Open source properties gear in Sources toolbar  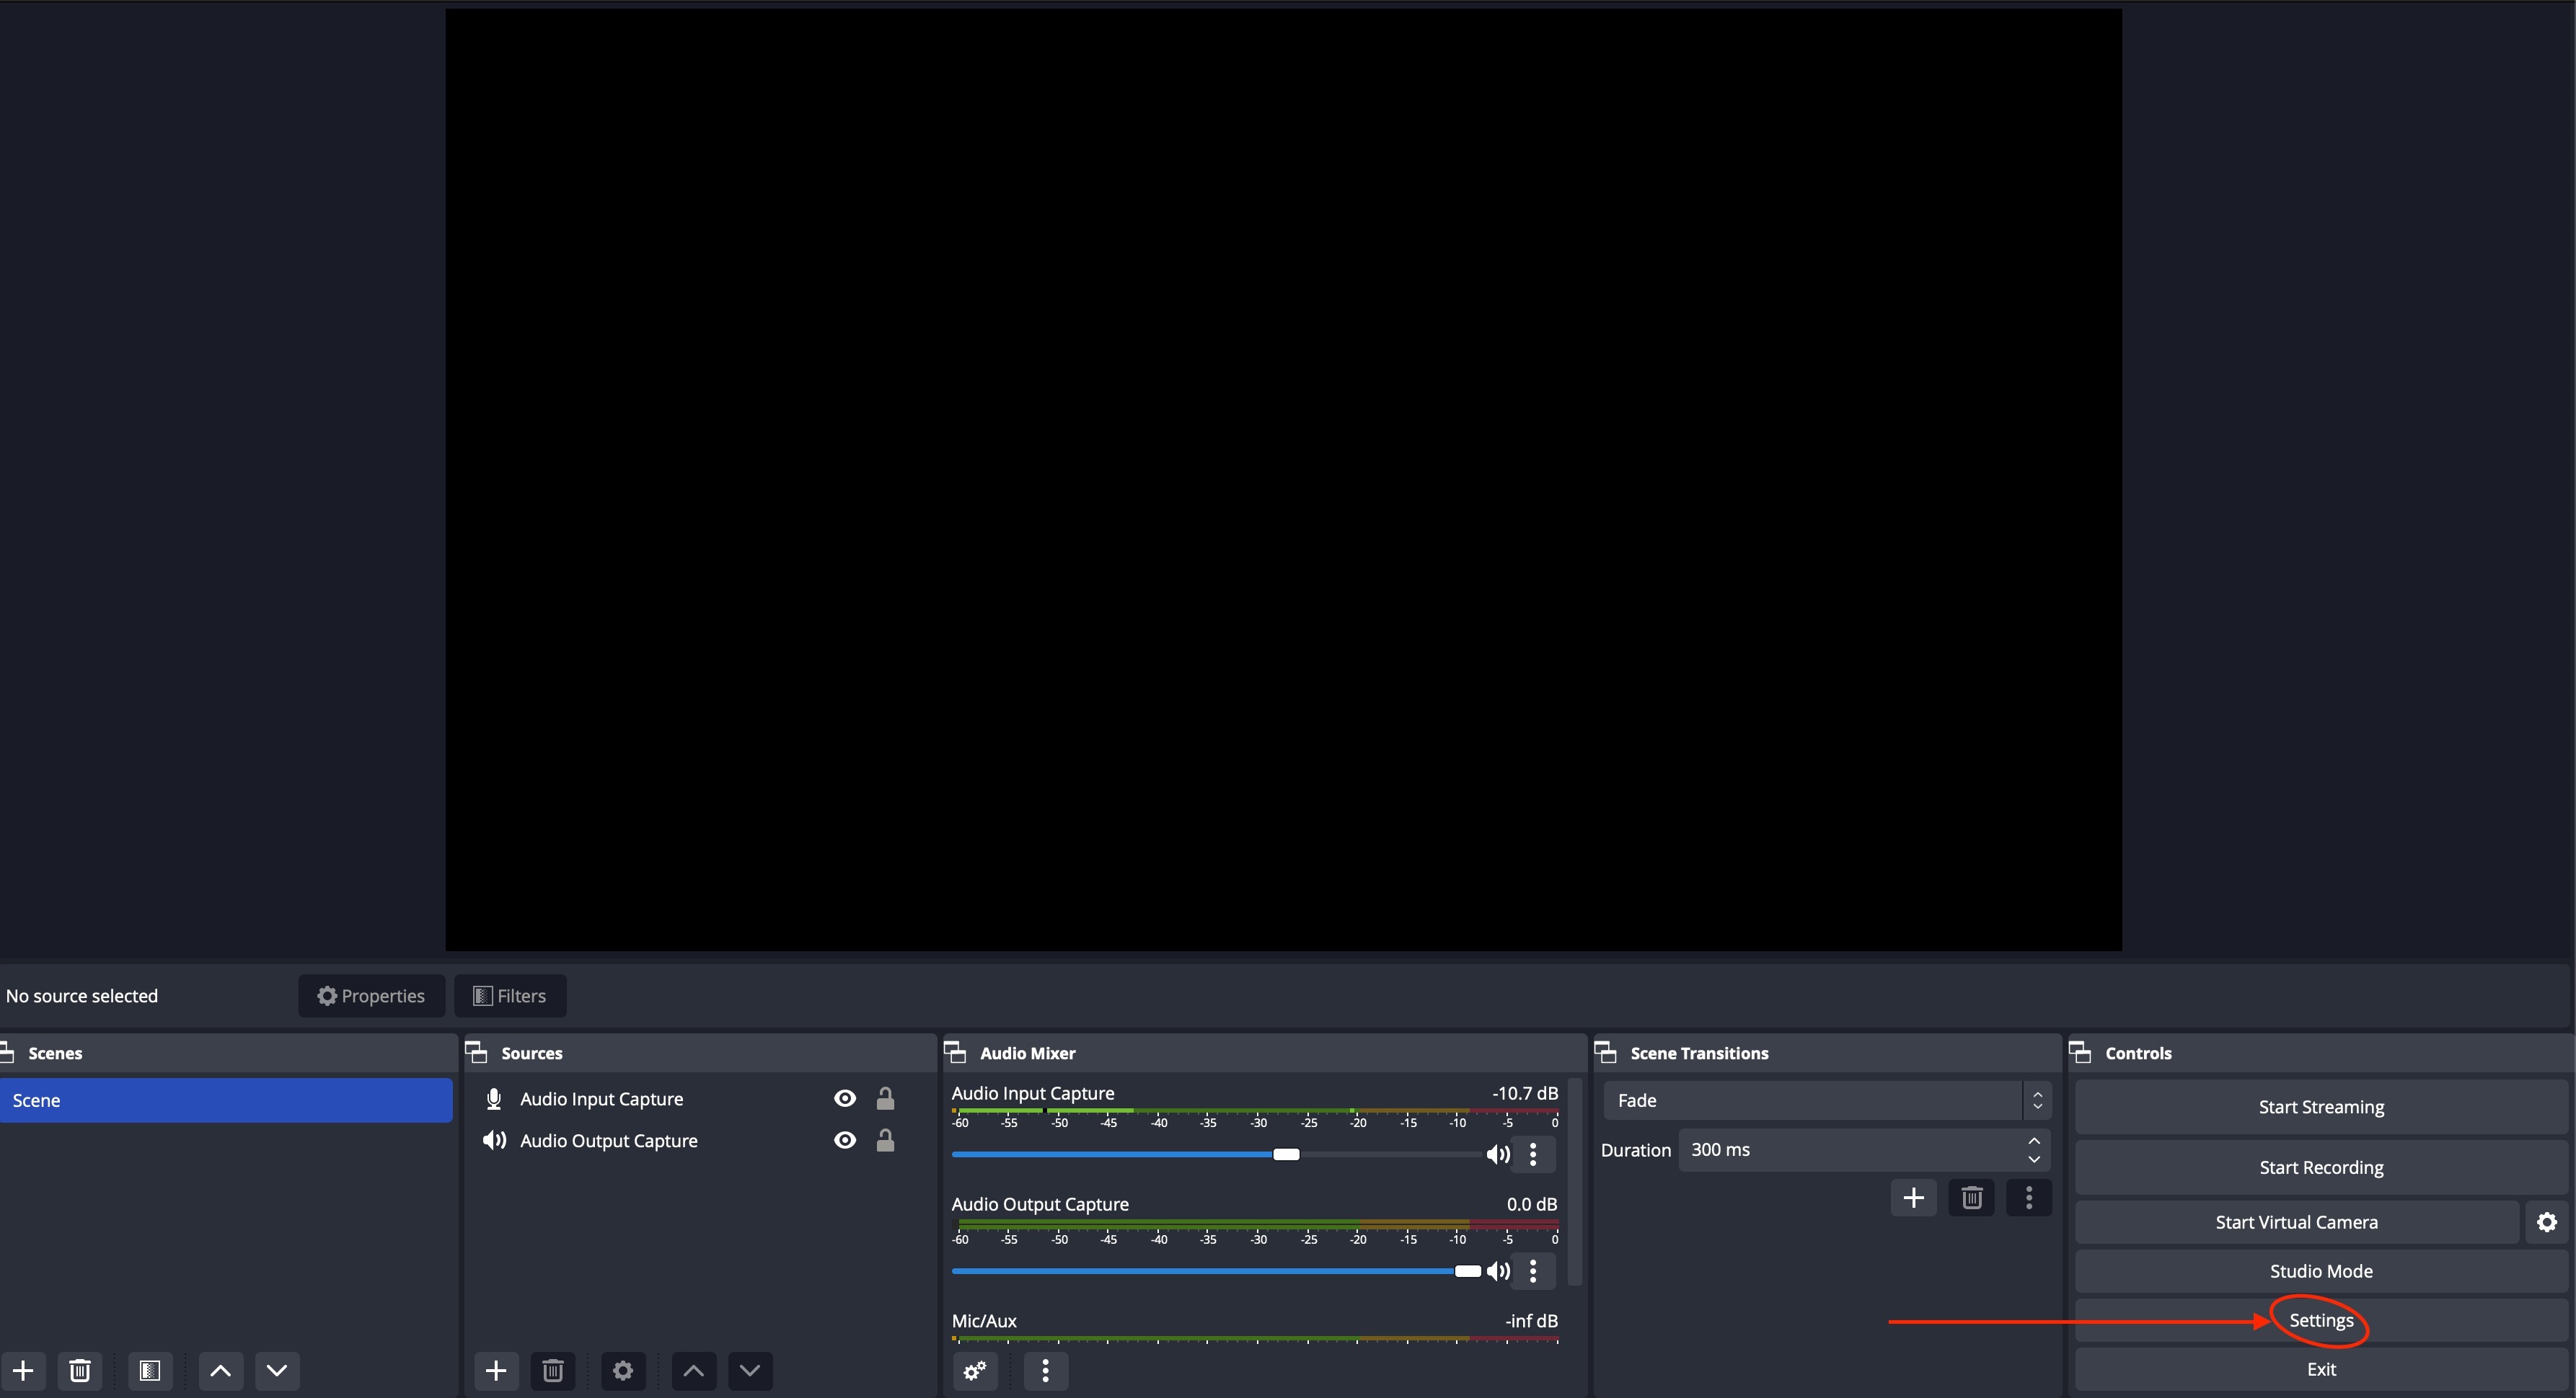(622, 1370)
